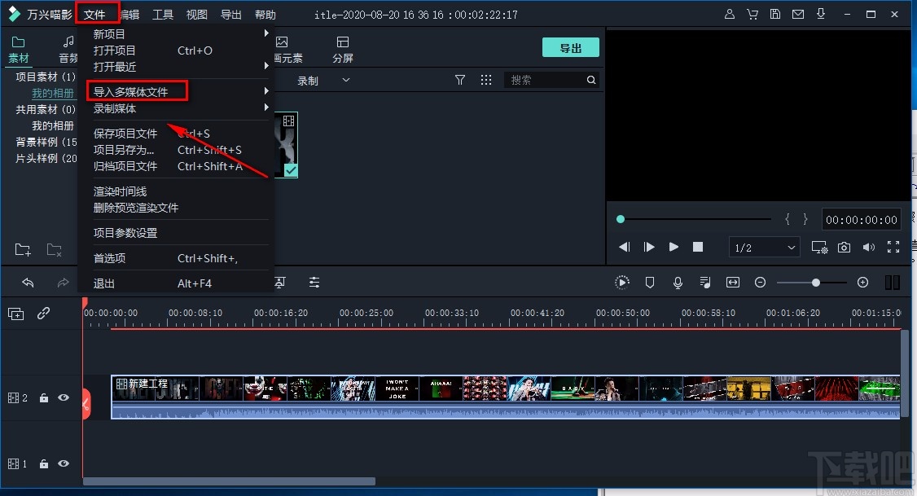The width and height of the screenshot is (917, 496).
Task: Click the search magnifier icon
Action: [591, 80]
